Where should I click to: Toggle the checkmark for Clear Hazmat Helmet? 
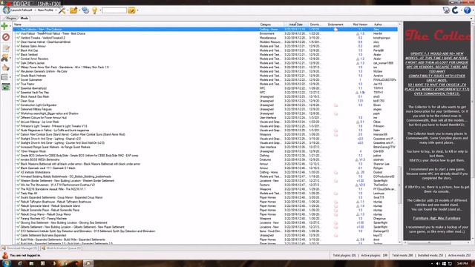coord(18,42)
